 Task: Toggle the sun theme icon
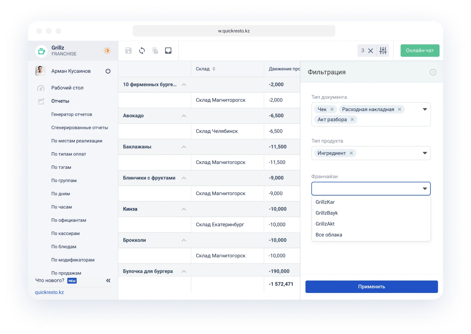(x=107, y=51)
